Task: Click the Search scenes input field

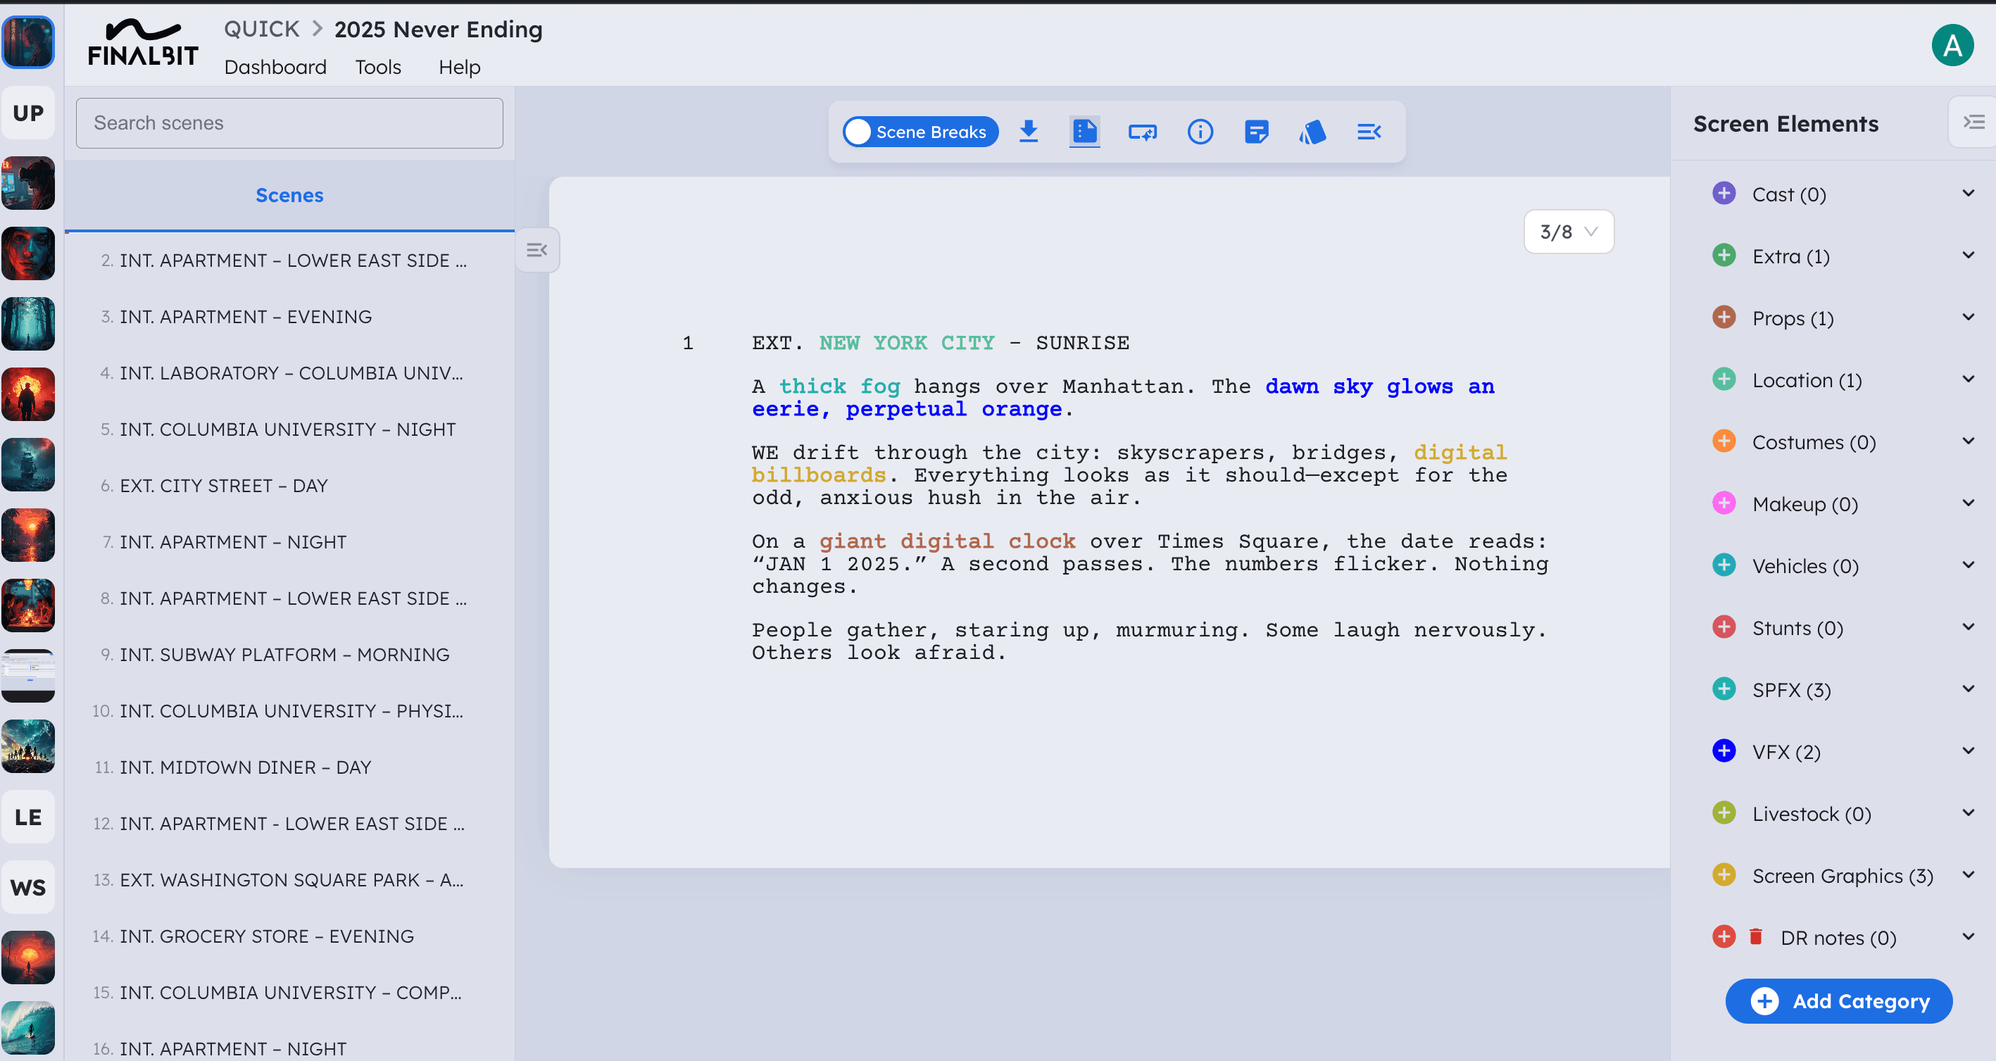Action: tap(289, 123)
